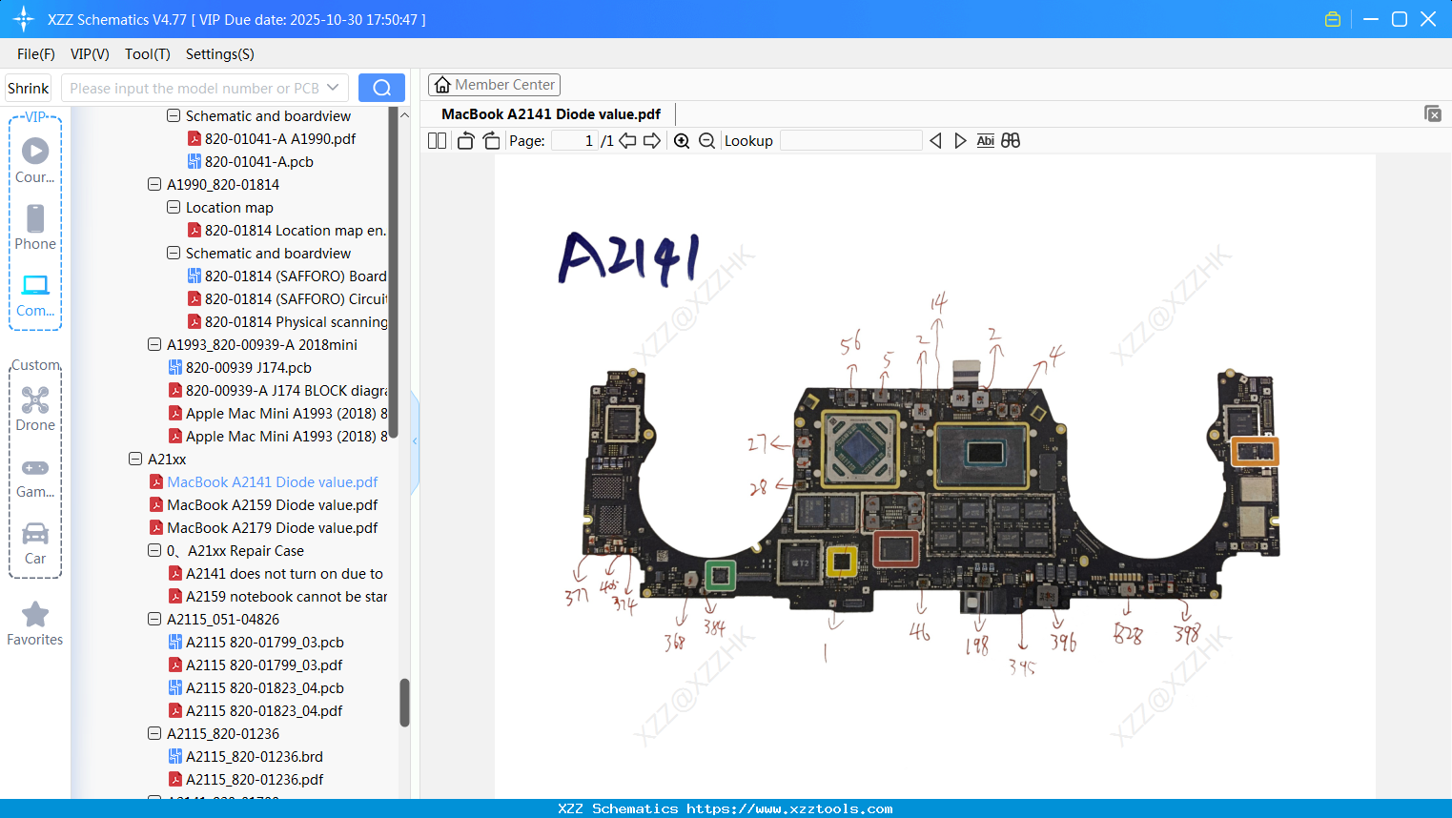Viewport: 1452px width, 818px height.
Task: Open 820-01814 (SAFFORO) Board file
Action: (x=286, y=276)
